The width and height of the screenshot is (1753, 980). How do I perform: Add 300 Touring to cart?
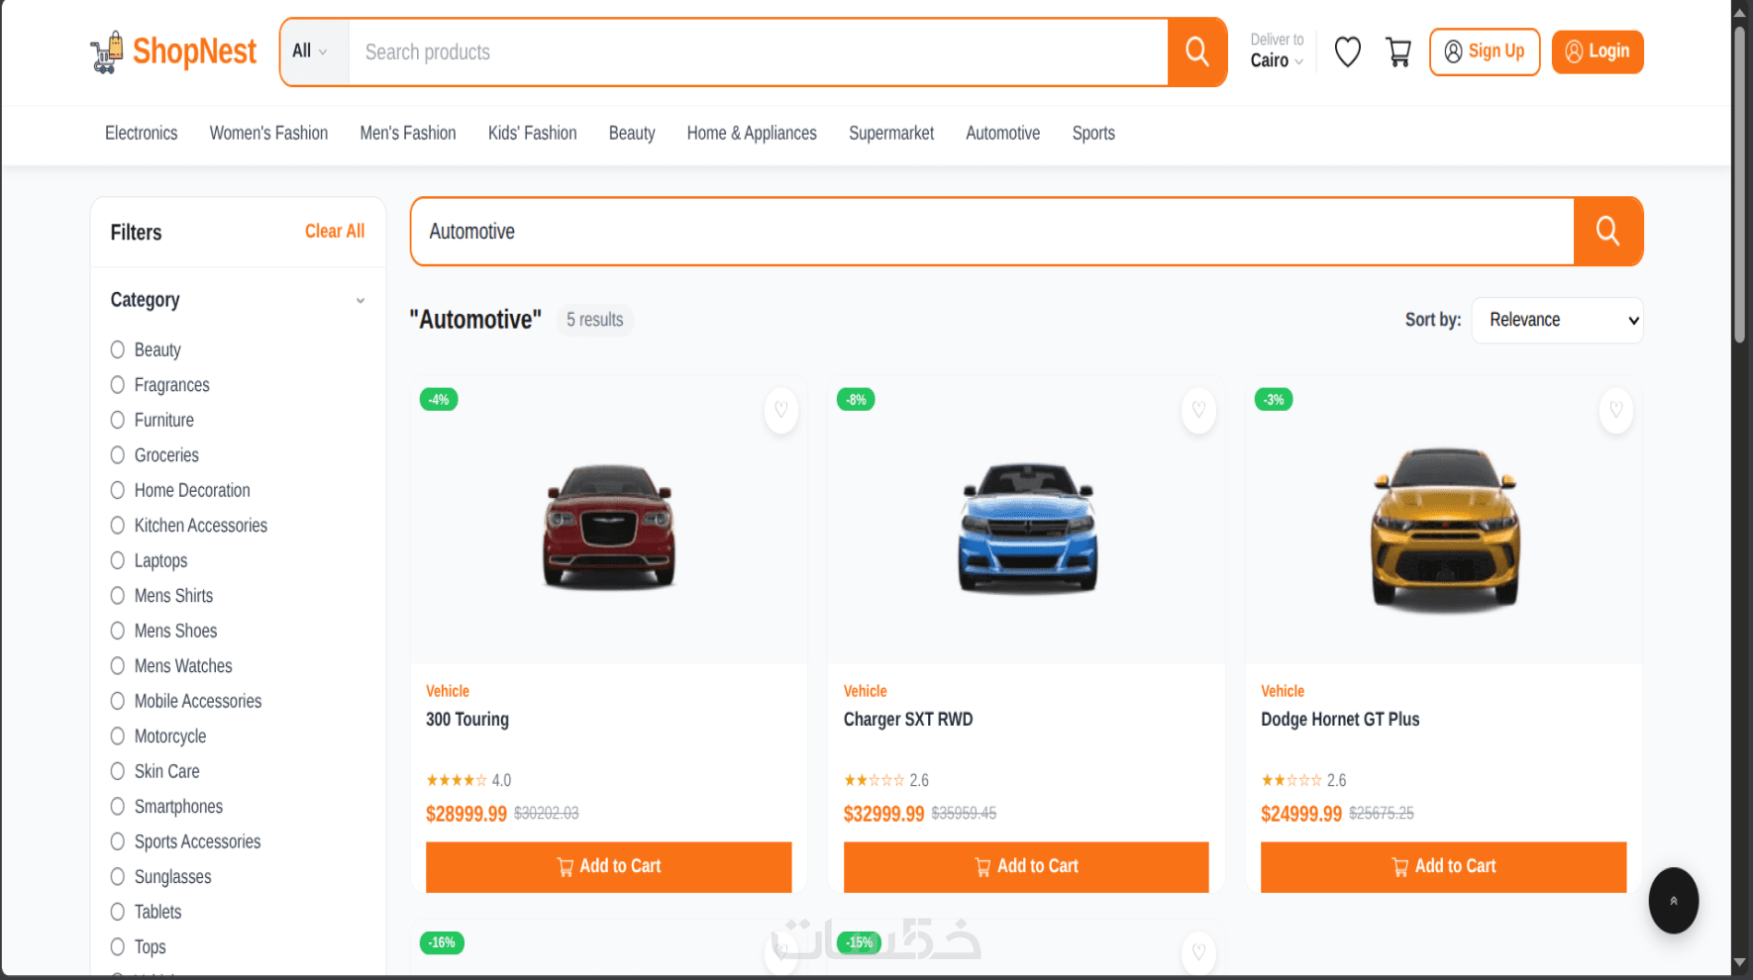[609, 867]
